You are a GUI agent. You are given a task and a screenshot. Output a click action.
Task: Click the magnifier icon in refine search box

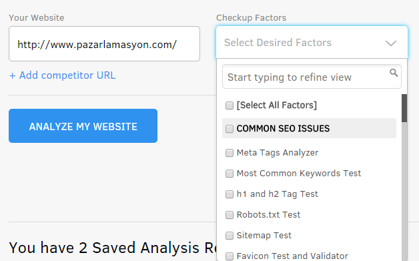pyautogui.click(x=394, y=73)
